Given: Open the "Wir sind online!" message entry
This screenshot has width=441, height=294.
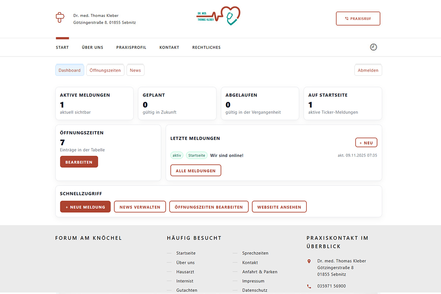Looking at the screenshot, I should point(227,155).
